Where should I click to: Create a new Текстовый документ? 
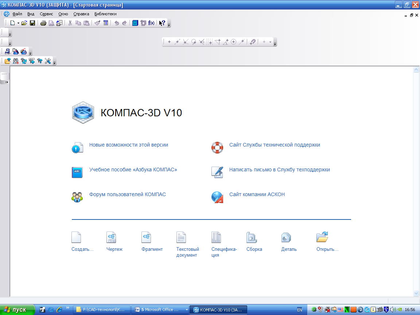[x=181, y=237]
